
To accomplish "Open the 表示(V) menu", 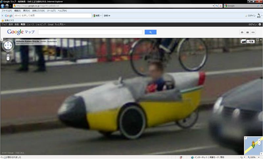I will [x=27, y=11].
